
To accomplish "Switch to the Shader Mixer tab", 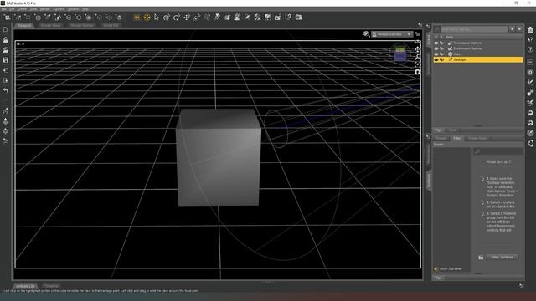I will tap(50, 25).
